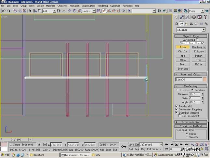This screenshot has height=158, width=210.
Task: Open the Motion command panel tab
Action: pyautogui.click(x=193, y=17)
